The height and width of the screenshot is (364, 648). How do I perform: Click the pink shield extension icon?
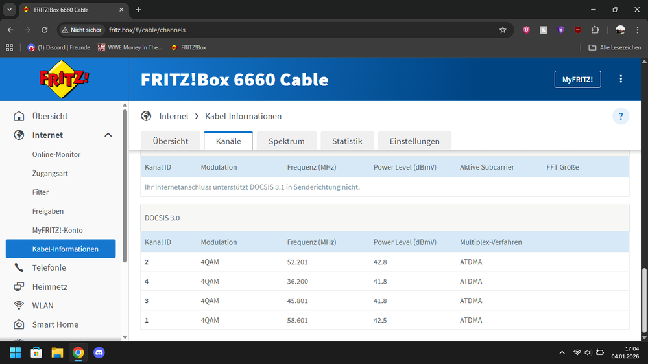tap(526, 30)
